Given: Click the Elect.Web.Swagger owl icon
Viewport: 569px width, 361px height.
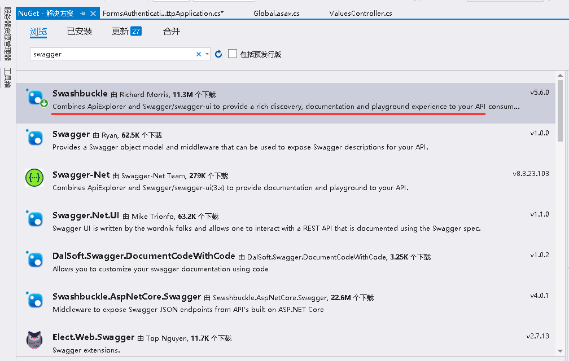Looking at the screenshot, I should point(34,340).
